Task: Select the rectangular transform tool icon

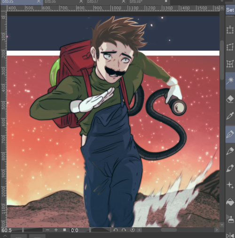Action: 230,30
